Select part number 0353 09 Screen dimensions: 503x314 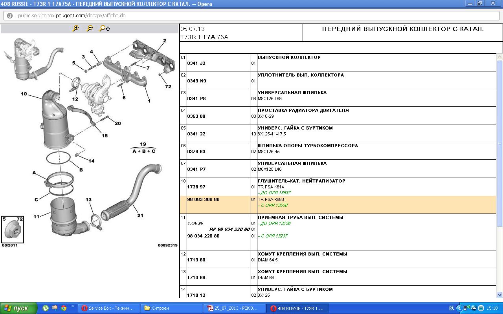click(x=196, y=116)
